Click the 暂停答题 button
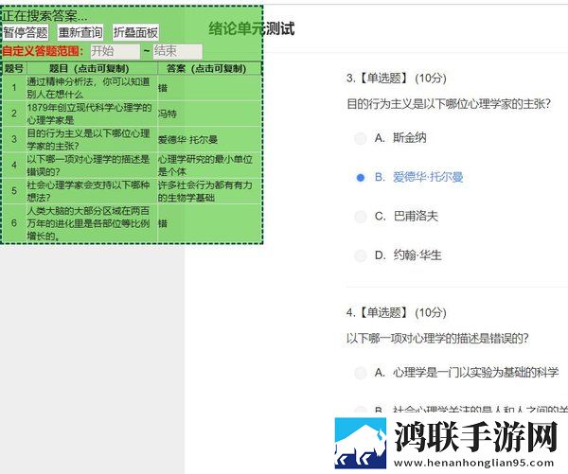 coord(26,32)
